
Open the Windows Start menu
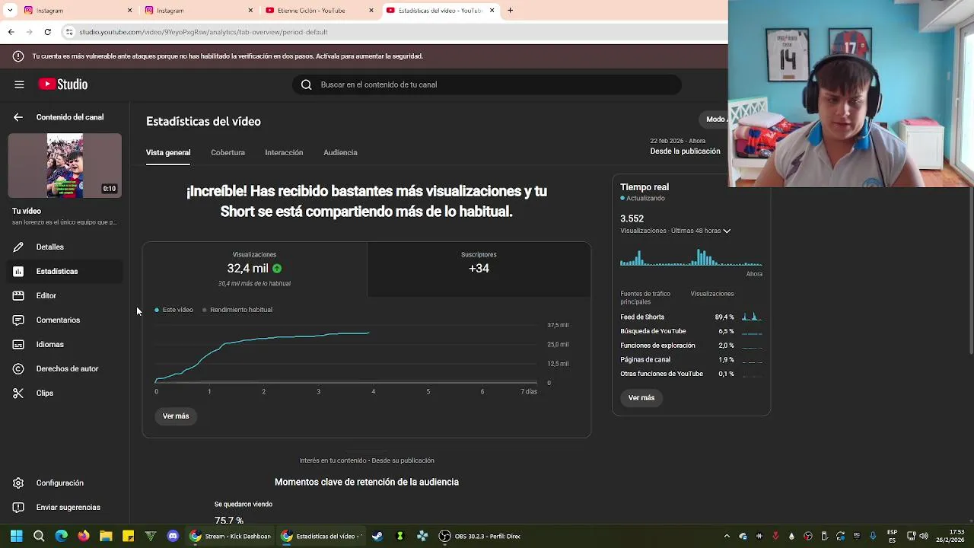tap(16, 536)
